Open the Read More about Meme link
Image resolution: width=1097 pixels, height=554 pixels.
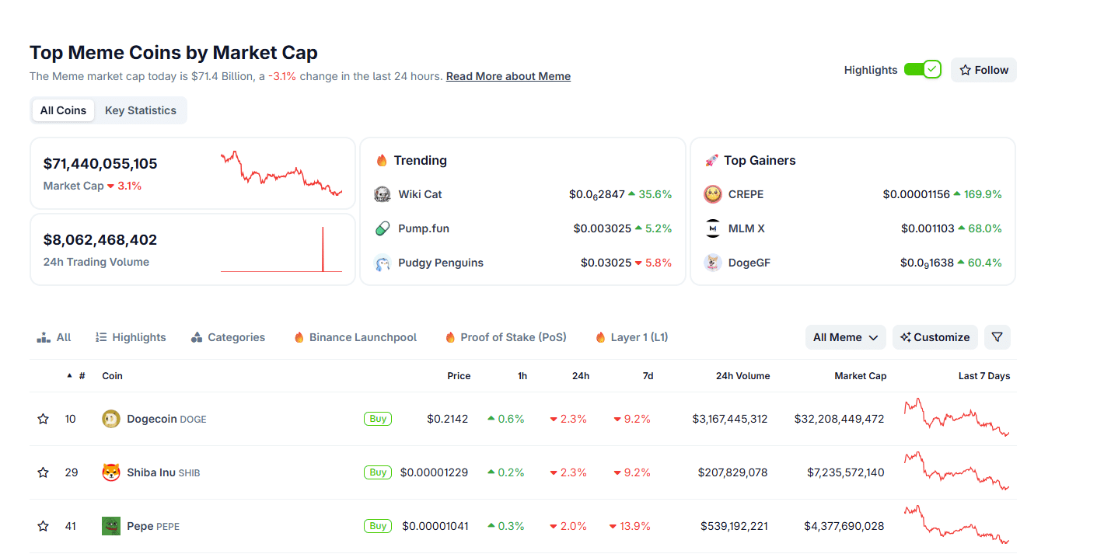tap(508, 75)
